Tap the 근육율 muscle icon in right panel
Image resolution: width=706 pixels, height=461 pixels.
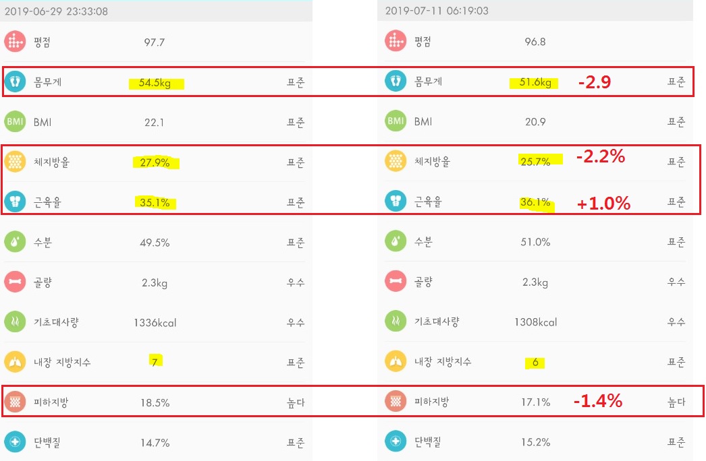396,201
